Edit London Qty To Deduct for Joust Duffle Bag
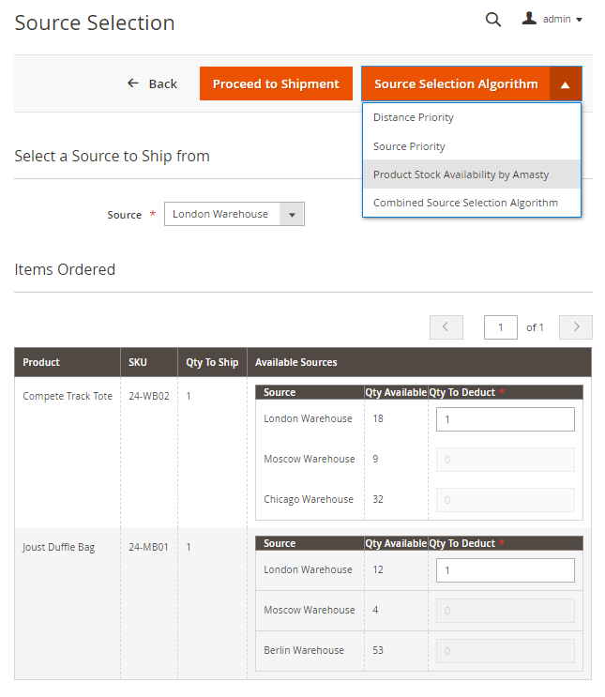This screenshot has width=605, height=697. coord(505,570)
